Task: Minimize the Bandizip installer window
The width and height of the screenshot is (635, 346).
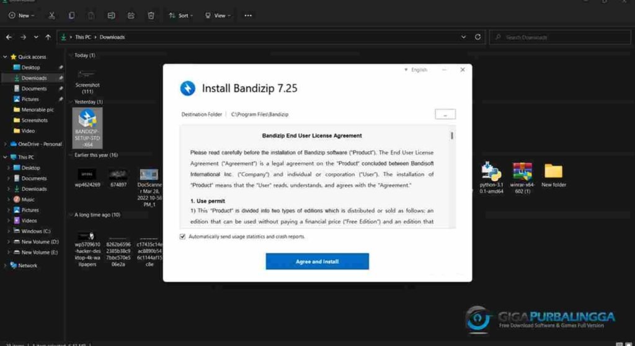Action: tap(444, 69)
